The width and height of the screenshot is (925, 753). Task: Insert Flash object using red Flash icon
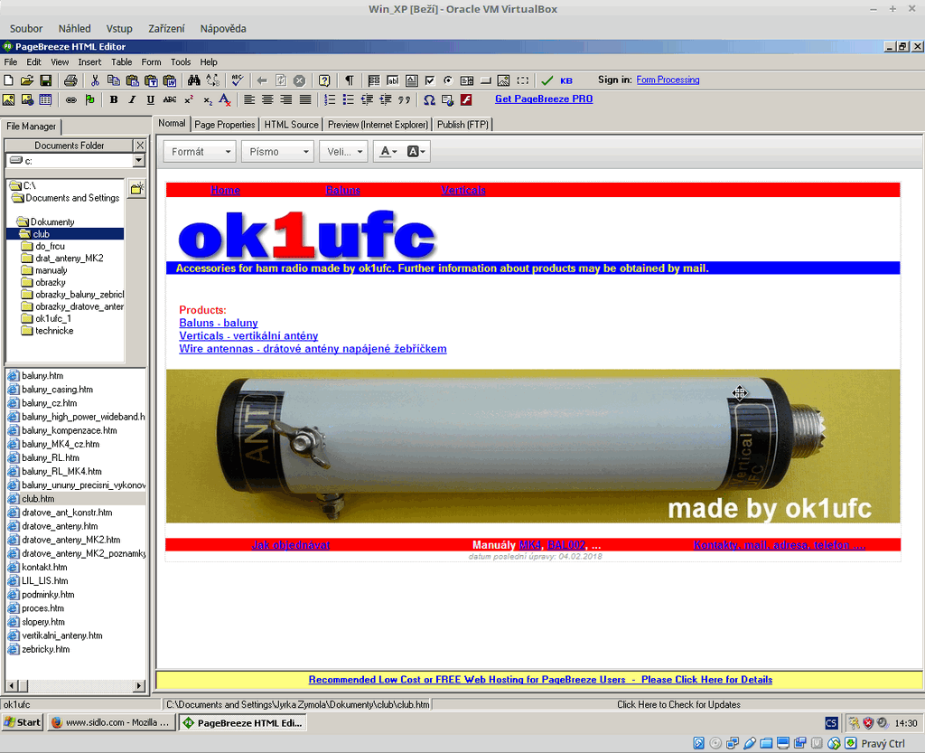click(x=466, y=99)
